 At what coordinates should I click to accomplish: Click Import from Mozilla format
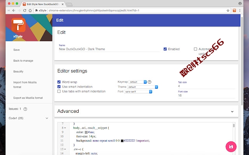(25, 84)
